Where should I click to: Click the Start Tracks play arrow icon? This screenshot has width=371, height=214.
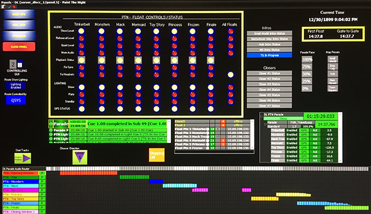tap(22, 158)
